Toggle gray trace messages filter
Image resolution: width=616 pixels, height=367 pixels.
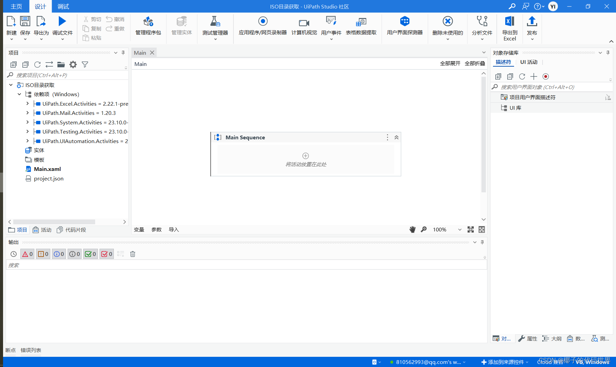pos(75,254)
